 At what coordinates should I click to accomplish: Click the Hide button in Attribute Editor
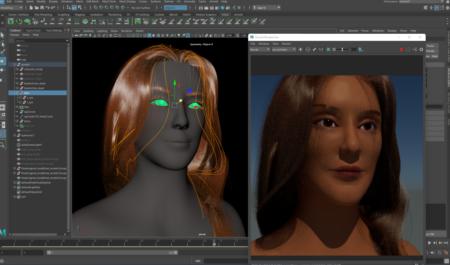point(435,56)
